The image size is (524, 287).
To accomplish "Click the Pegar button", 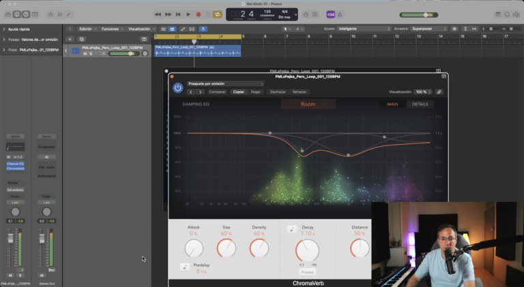I will [x=256, y=92].
